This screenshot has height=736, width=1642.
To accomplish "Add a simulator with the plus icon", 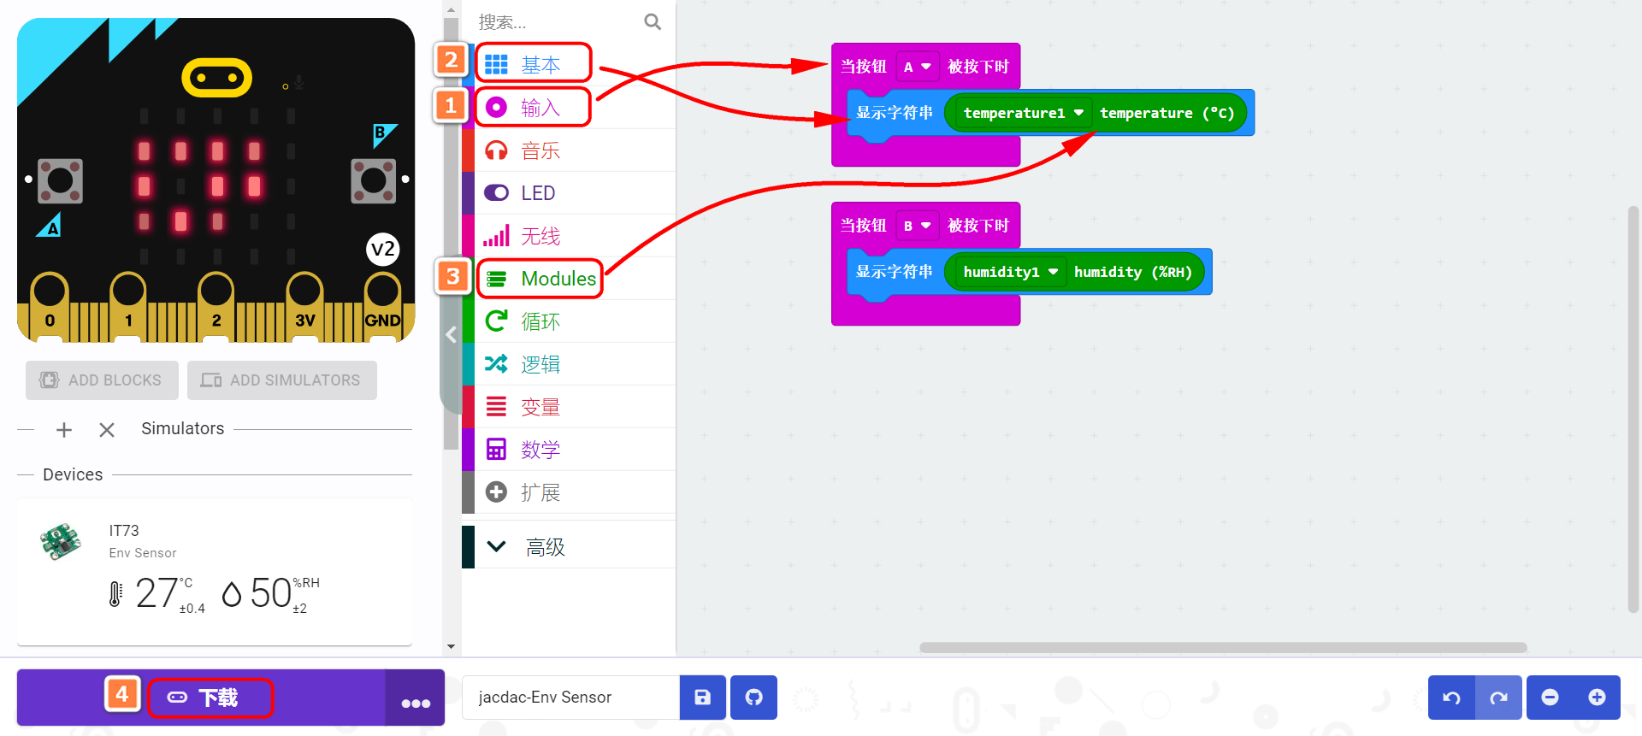I will [64, 430].
